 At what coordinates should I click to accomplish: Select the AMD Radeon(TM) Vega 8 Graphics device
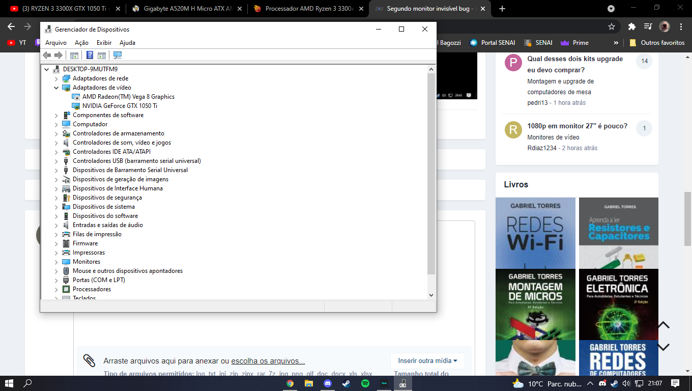coord(128,97)
